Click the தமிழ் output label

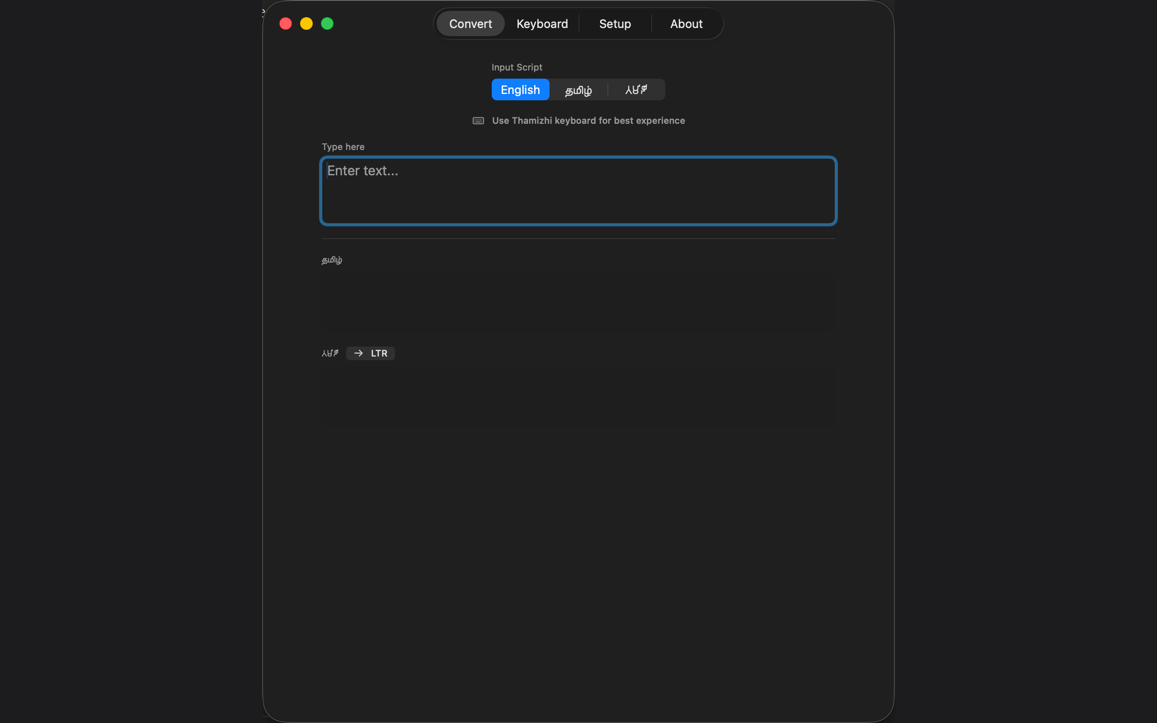point(332,260)
